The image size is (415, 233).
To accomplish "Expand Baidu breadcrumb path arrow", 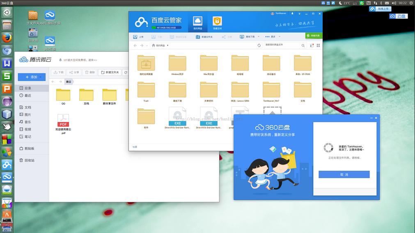I will tap(168, 45).
